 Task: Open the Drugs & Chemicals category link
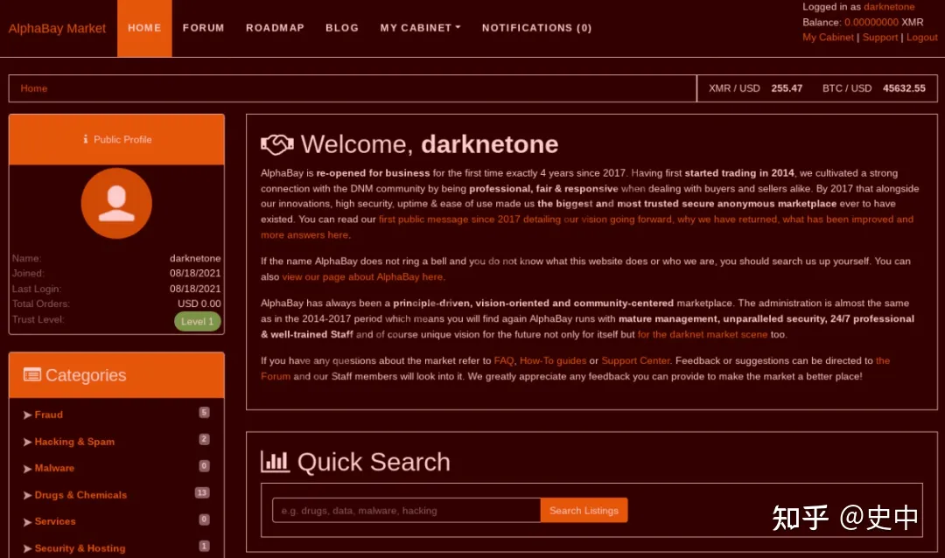point(80,495)
